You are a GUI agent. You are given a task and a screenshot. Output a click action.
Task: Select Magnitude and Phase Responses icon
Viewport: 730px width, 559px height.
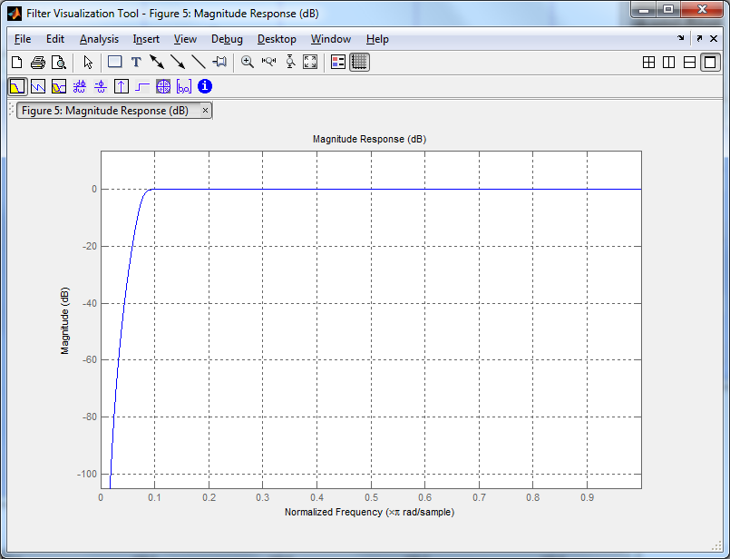(x=59, y=86)
